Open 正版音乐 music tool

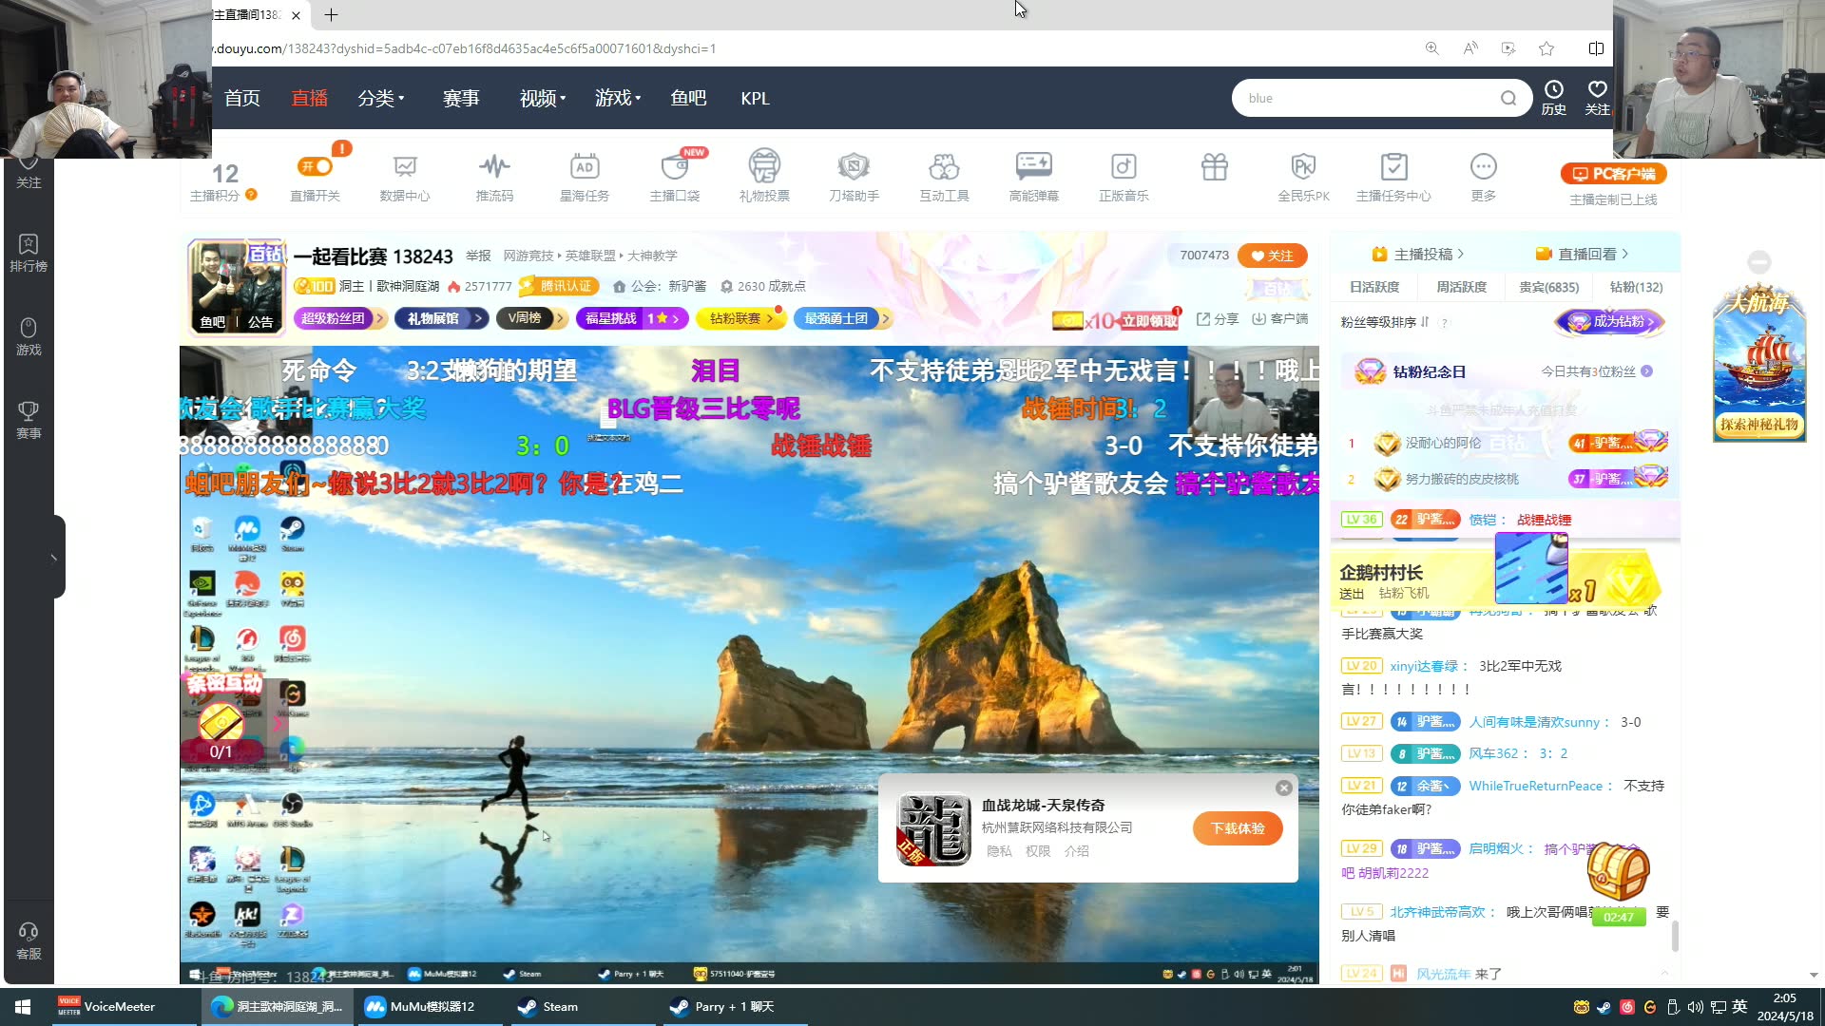pos(1124,177)
